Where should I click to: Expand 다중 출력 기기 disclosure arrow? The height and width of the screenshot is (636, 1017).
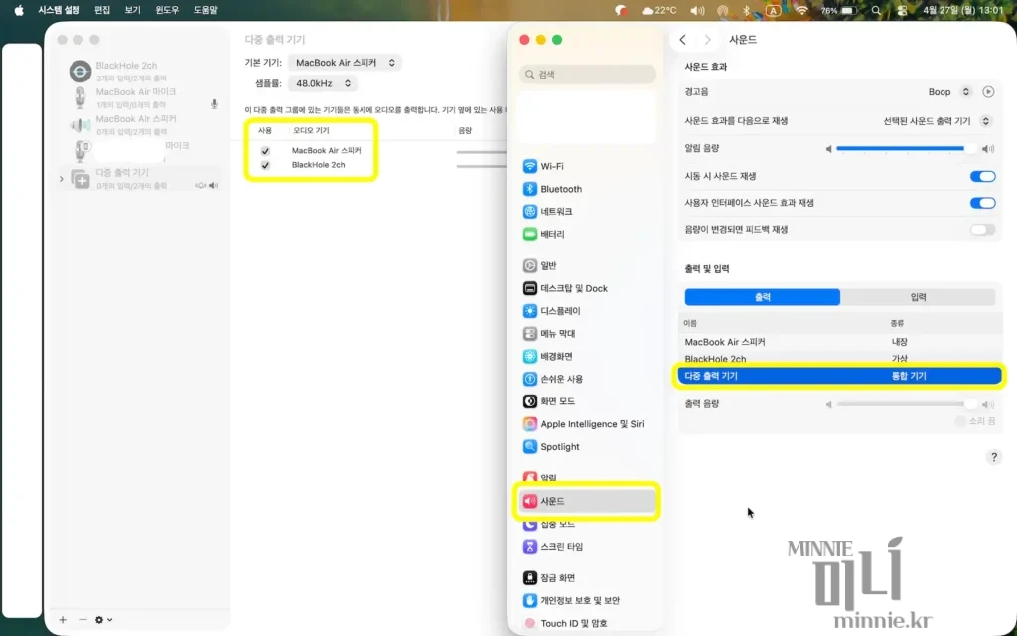click(61, 179)
